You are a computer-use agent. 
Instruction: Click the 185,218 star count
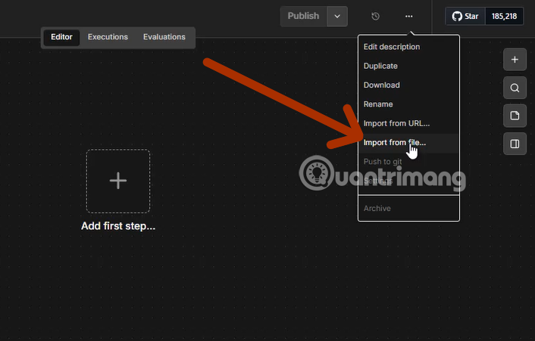pos(504,16)
